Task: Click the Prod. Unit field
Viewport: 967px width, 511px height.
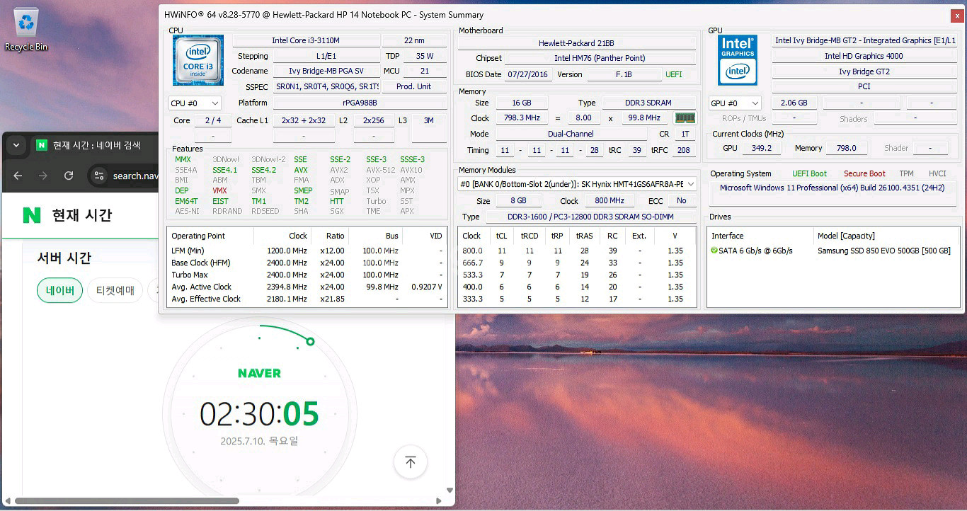Action: coord(414,86)
